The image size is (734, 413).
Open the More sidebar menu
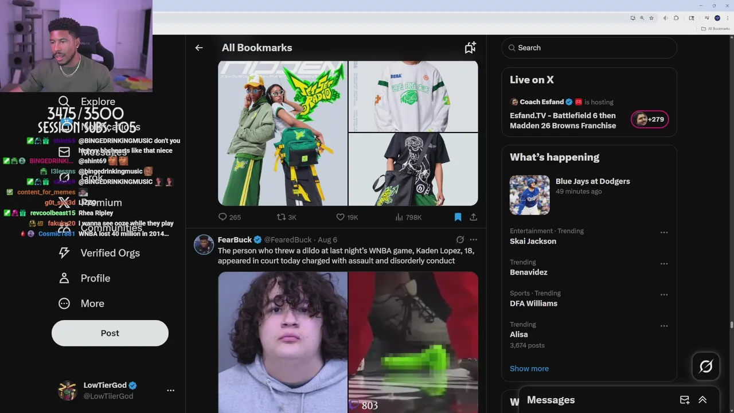pyautogui.click(x=81, y=303)
